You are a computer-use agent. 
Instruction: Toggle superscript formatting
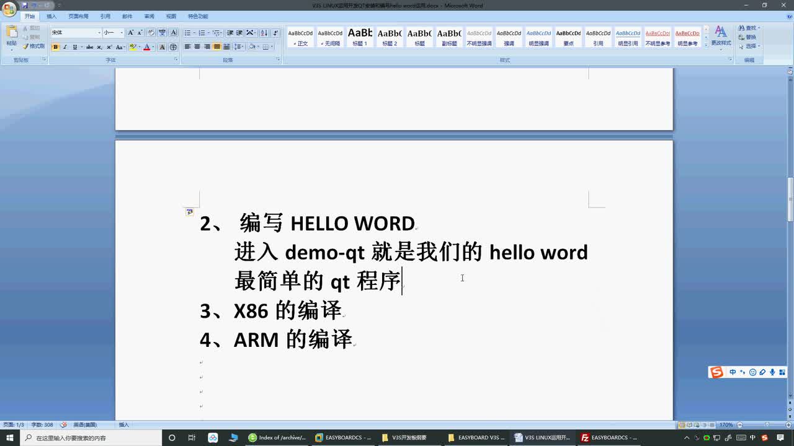[109, 47]
